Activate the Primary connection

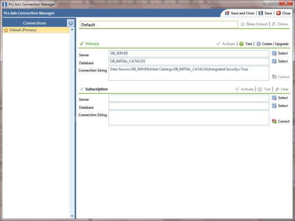226,44
